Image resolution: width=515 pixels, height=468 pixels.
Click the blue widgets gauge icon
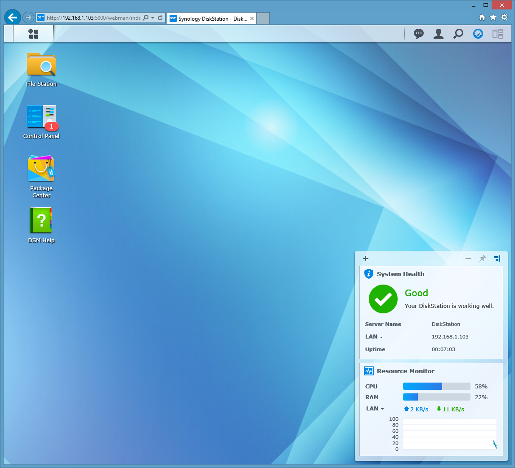(478, 34)
